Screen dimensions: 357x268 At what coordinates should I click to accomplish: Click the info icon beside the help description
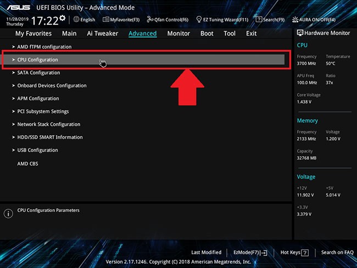(8, 213)
